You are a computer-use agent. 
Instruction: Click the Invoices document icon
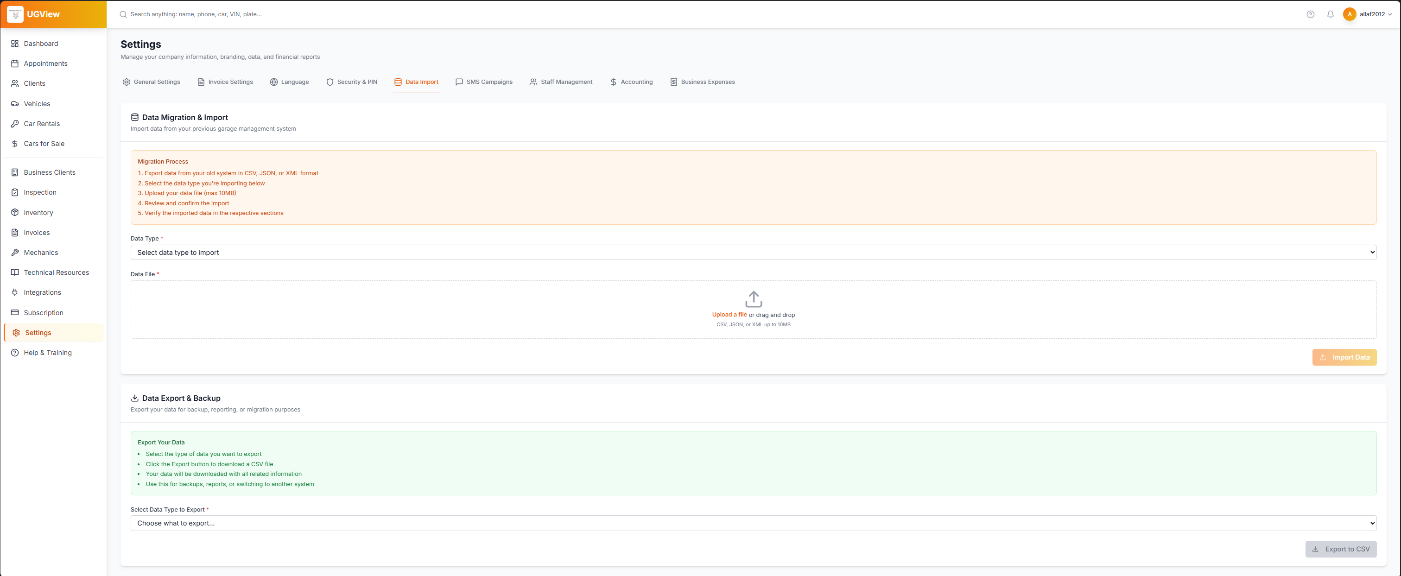(x=15, y=233)
